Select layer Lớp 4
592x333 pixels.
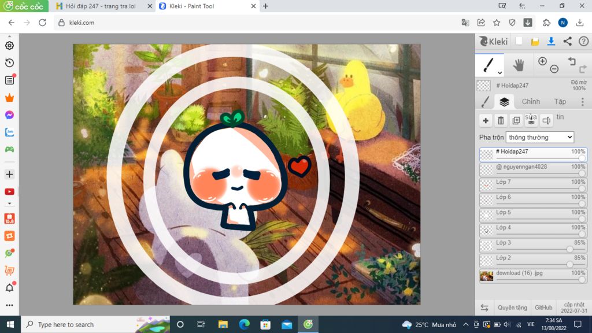point(533,230)
